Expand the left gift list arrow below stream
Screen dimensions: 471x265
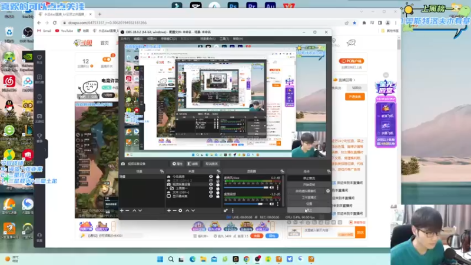pyautogui.click(x=113, y=226)
